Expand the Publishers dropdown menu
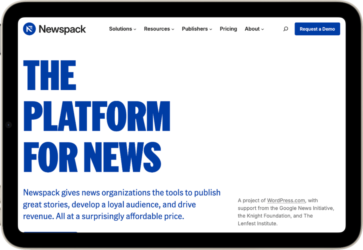Screen dimensions: 363x250 pos(197,29)
